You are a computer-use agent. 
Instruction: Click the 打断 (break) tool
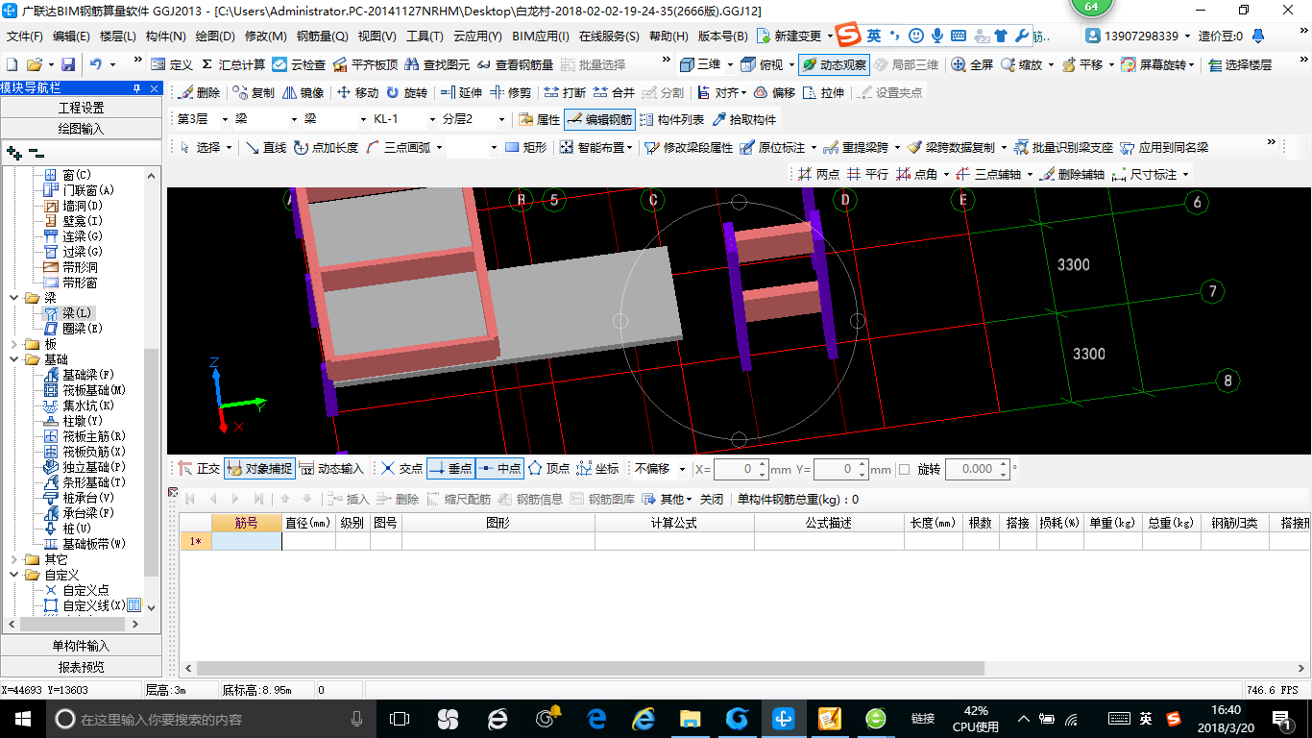pos(565,93)
